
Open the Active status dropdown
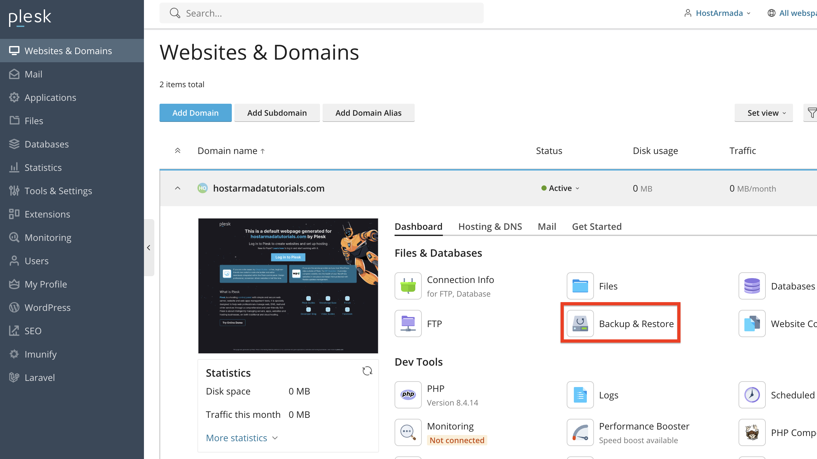(x=560, y=188)
